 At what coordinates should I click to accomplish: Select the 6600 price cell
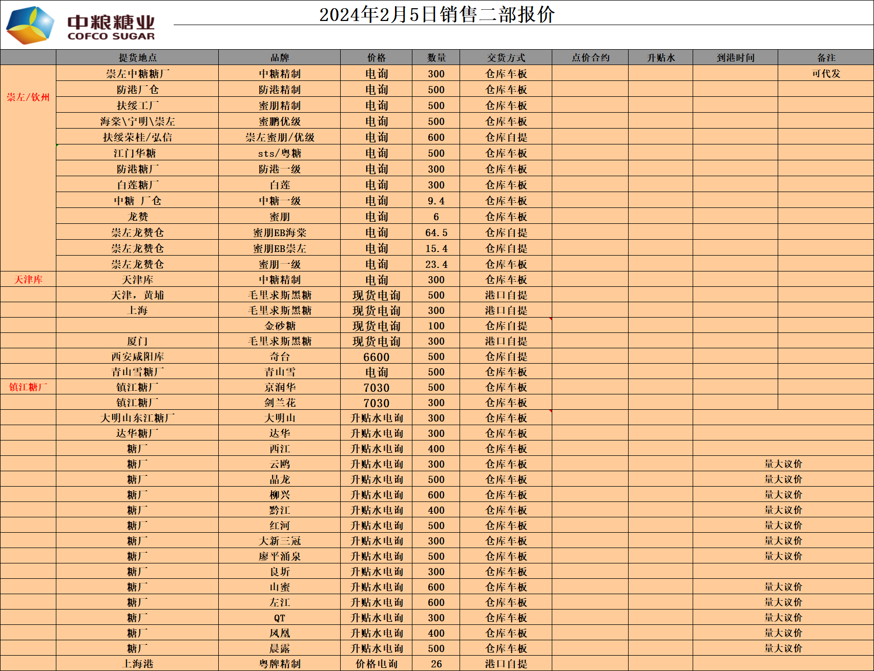click(376, 357)
